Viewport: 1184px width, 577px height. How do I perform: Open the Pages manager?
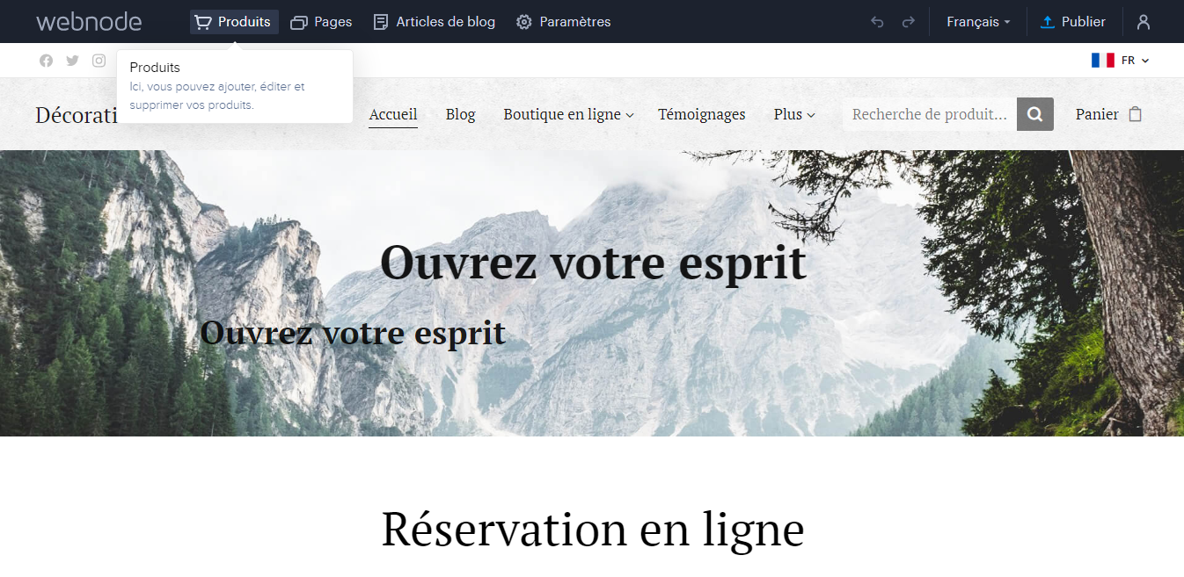[x=321, y=22]
